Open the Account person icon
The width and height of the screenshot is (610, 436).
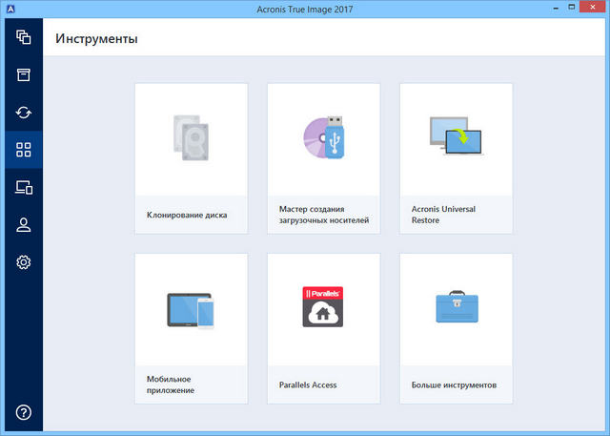point(24,224)
